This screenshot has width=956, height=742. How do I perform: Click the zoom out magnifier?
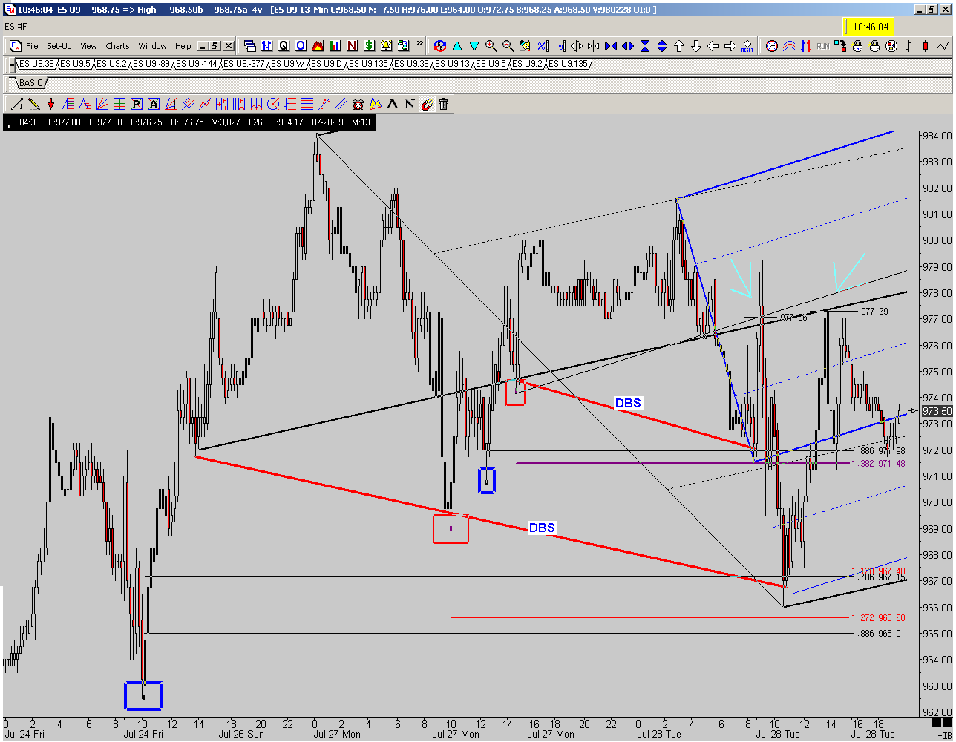tap(508, 46)
